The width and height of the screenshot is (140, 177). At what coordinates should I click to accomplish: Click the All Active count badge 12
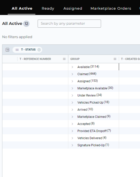point(26,24)
